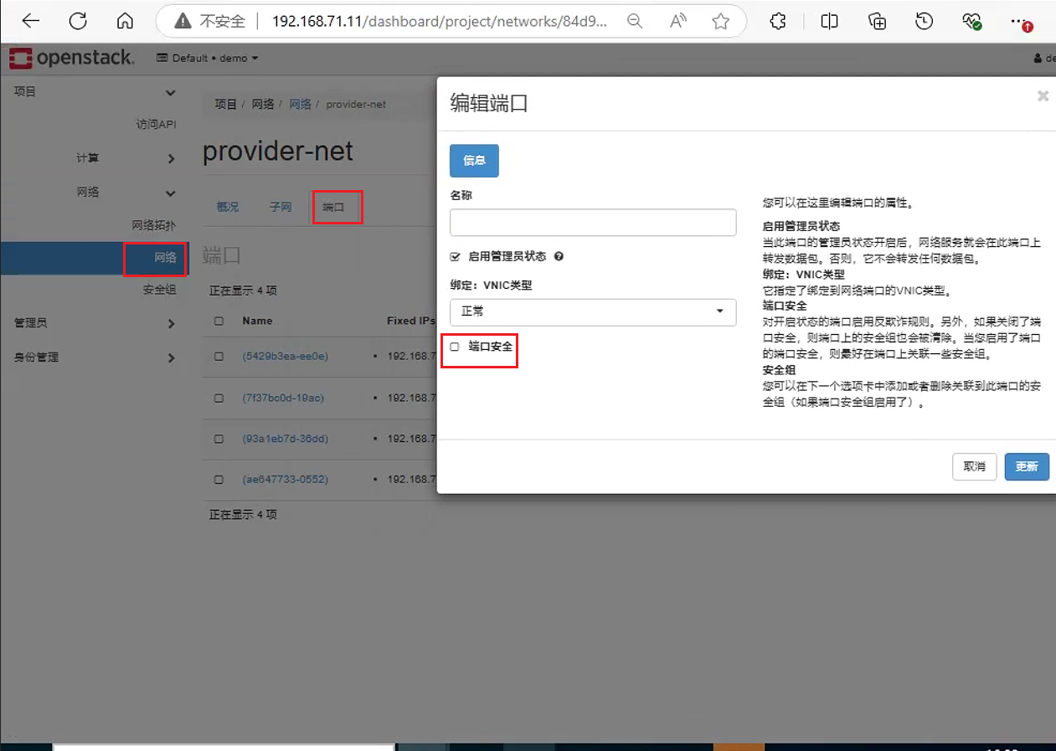Open the 绑定: VNIC类型 dropdown
Viewport: 1056px width, 751px height.
[x=593, y=311]
